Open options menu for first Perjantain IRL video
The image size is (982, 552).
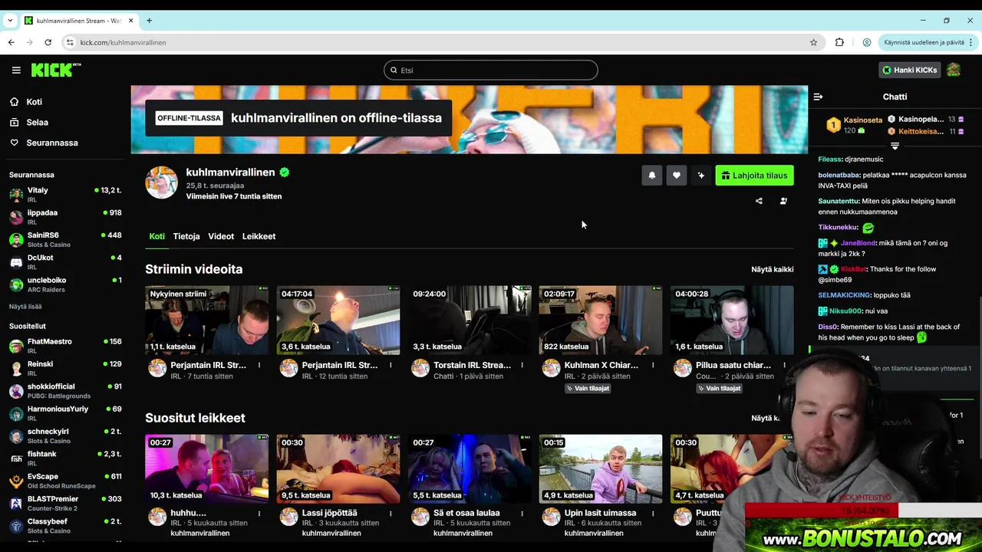click(x=259, y=365)
